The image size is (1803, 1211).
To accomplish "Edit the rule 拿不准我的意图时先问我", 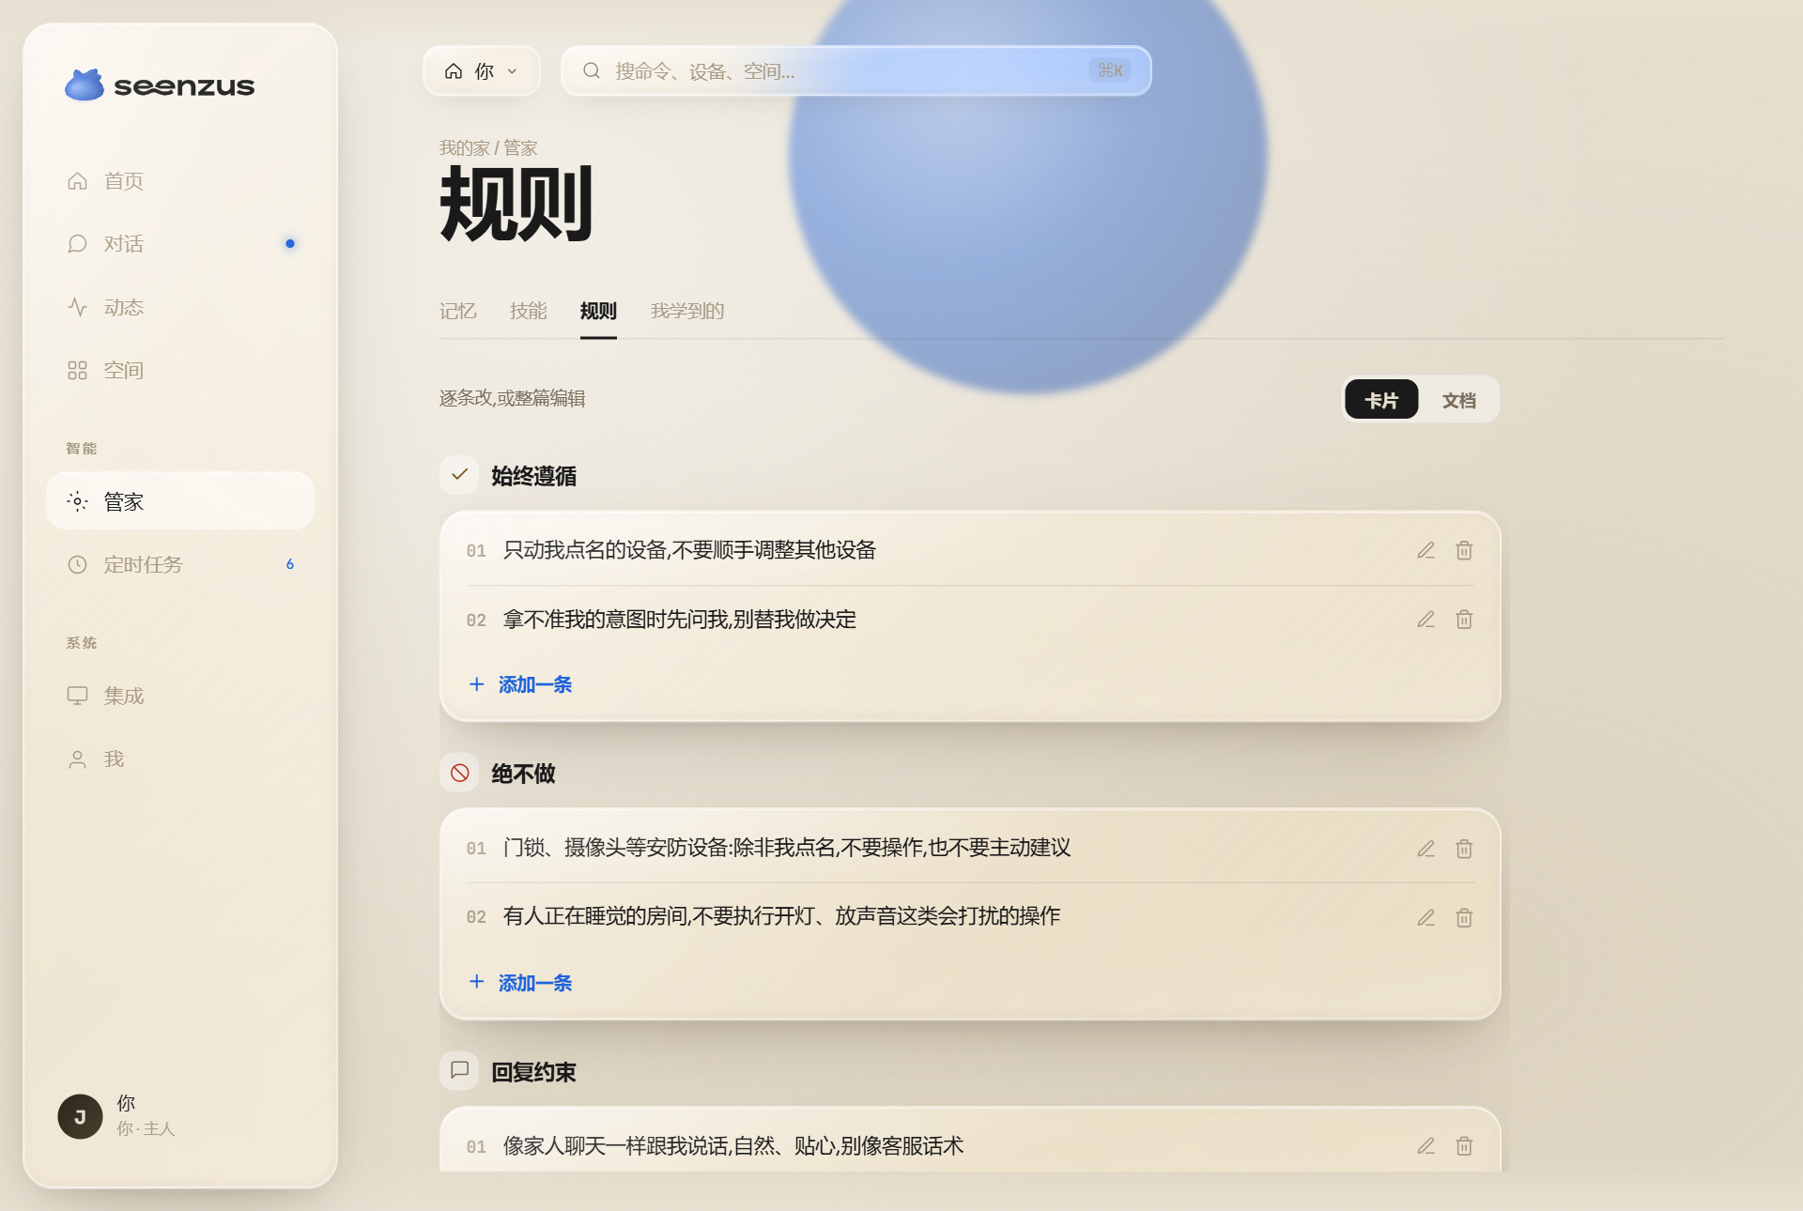I will [x=1425, y=620].
